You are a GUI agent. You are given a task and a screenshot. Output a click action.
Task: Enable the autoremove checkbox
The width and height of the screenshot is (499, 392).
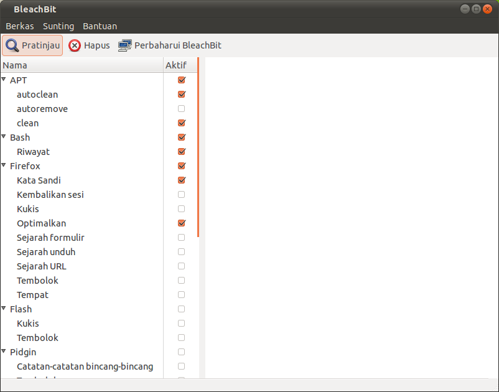pos(182,108)
